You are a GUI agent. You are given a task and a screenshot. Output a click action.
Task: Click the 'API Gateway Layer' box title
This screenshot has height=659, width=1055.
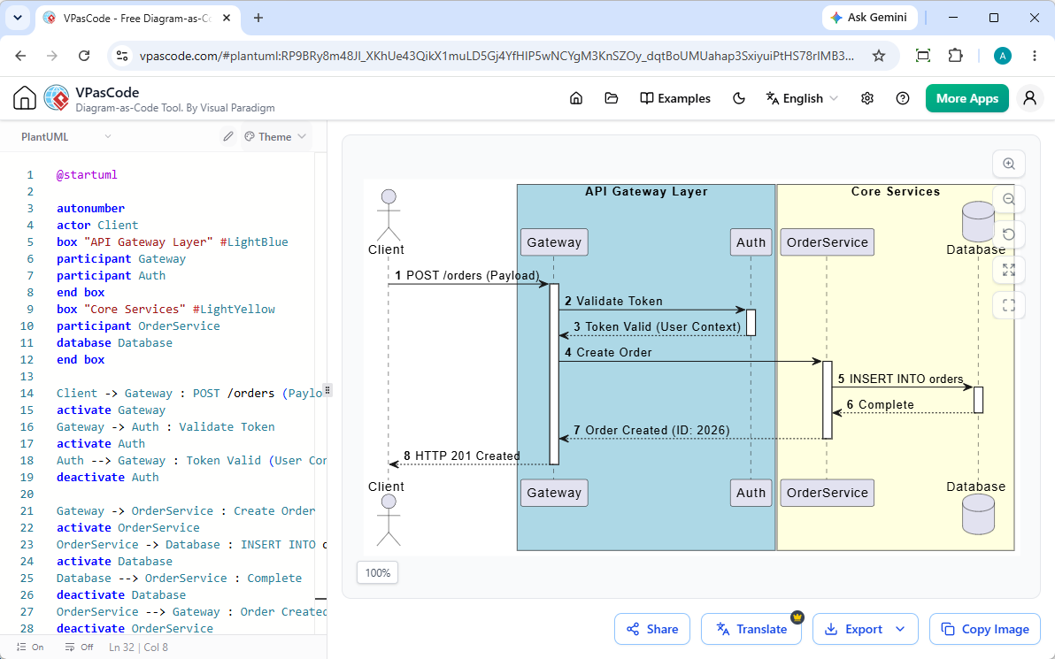pyautogui.click(x=646, y=192)
